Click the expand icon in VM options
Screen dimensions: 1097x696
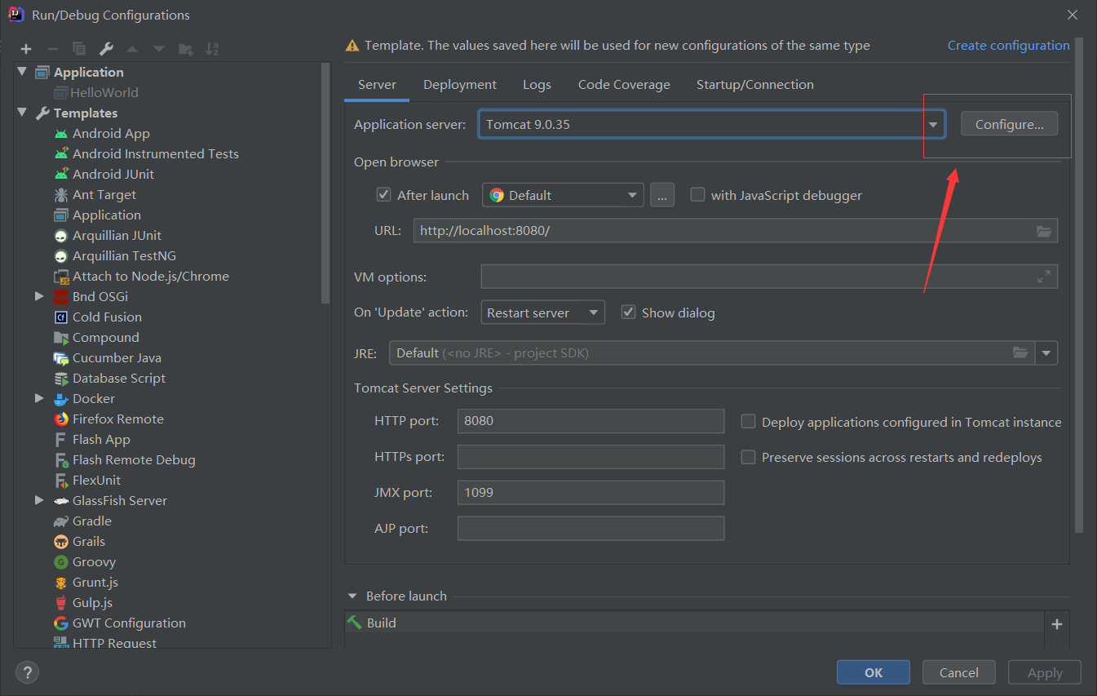click(1044, 277)
